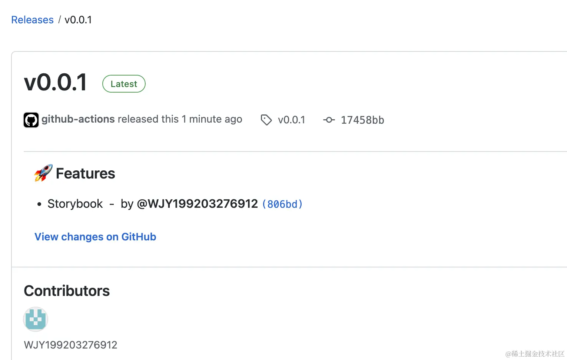
Task: Open the @WJY199203276912 mention in Features
Action: [x=197, y=204]
